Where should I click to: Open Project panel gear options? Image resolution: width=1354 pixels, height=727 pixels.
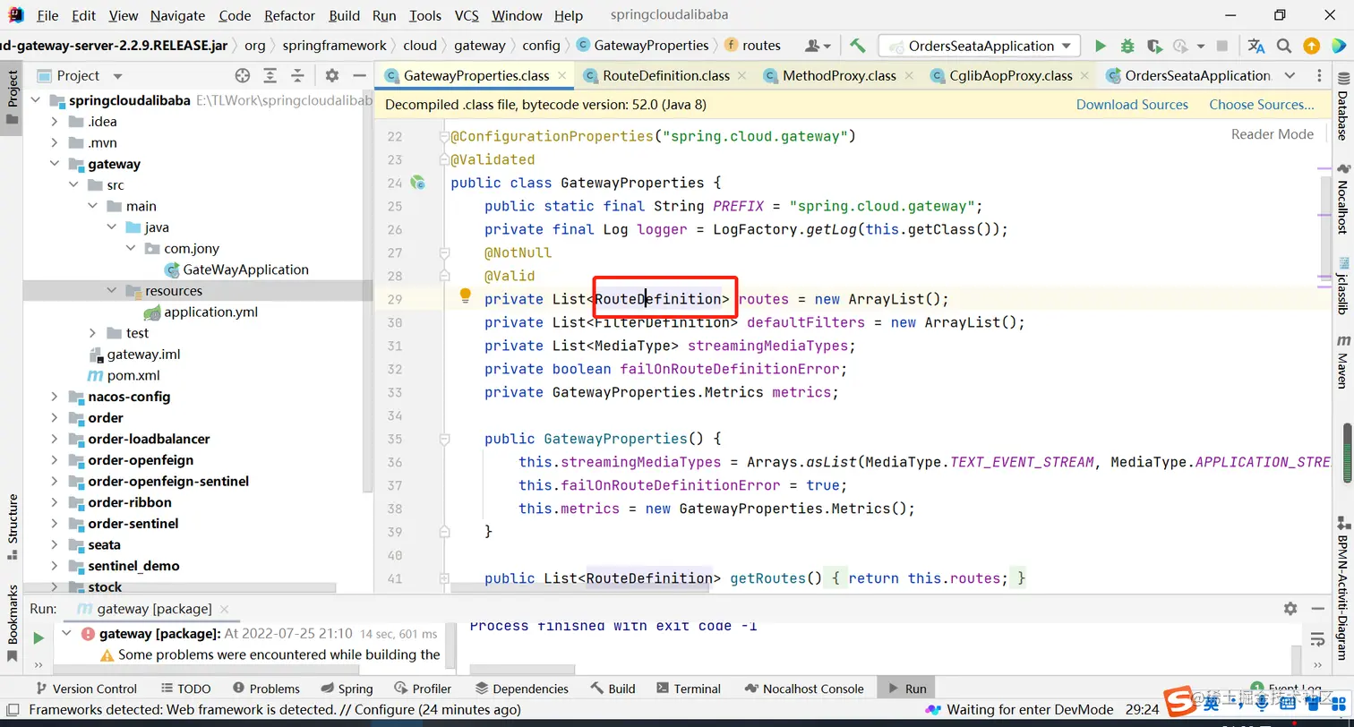[x=331, y=76]
